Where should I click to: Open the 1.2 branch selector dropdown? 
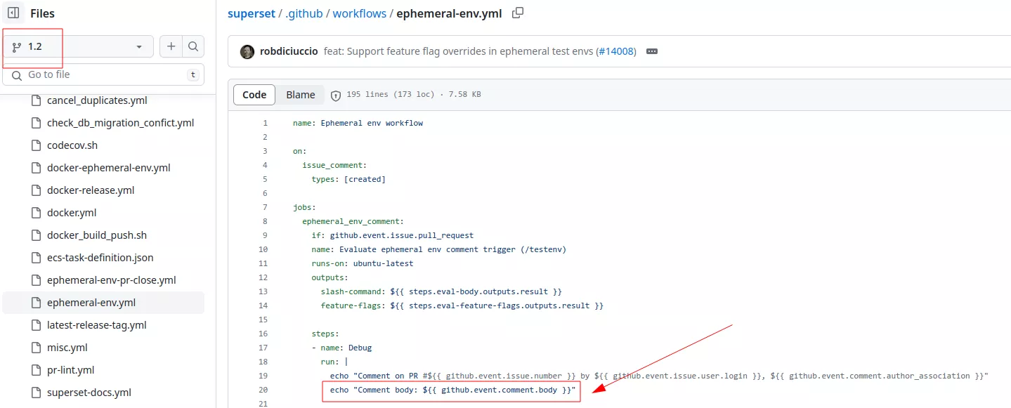[x=78, y=46]
